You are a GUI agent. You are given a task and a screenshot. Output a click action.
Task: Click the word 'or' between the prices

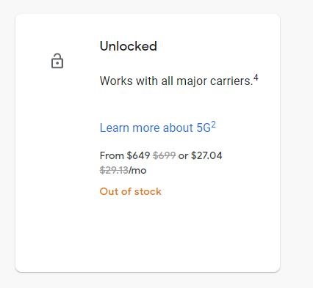(183, 156)
